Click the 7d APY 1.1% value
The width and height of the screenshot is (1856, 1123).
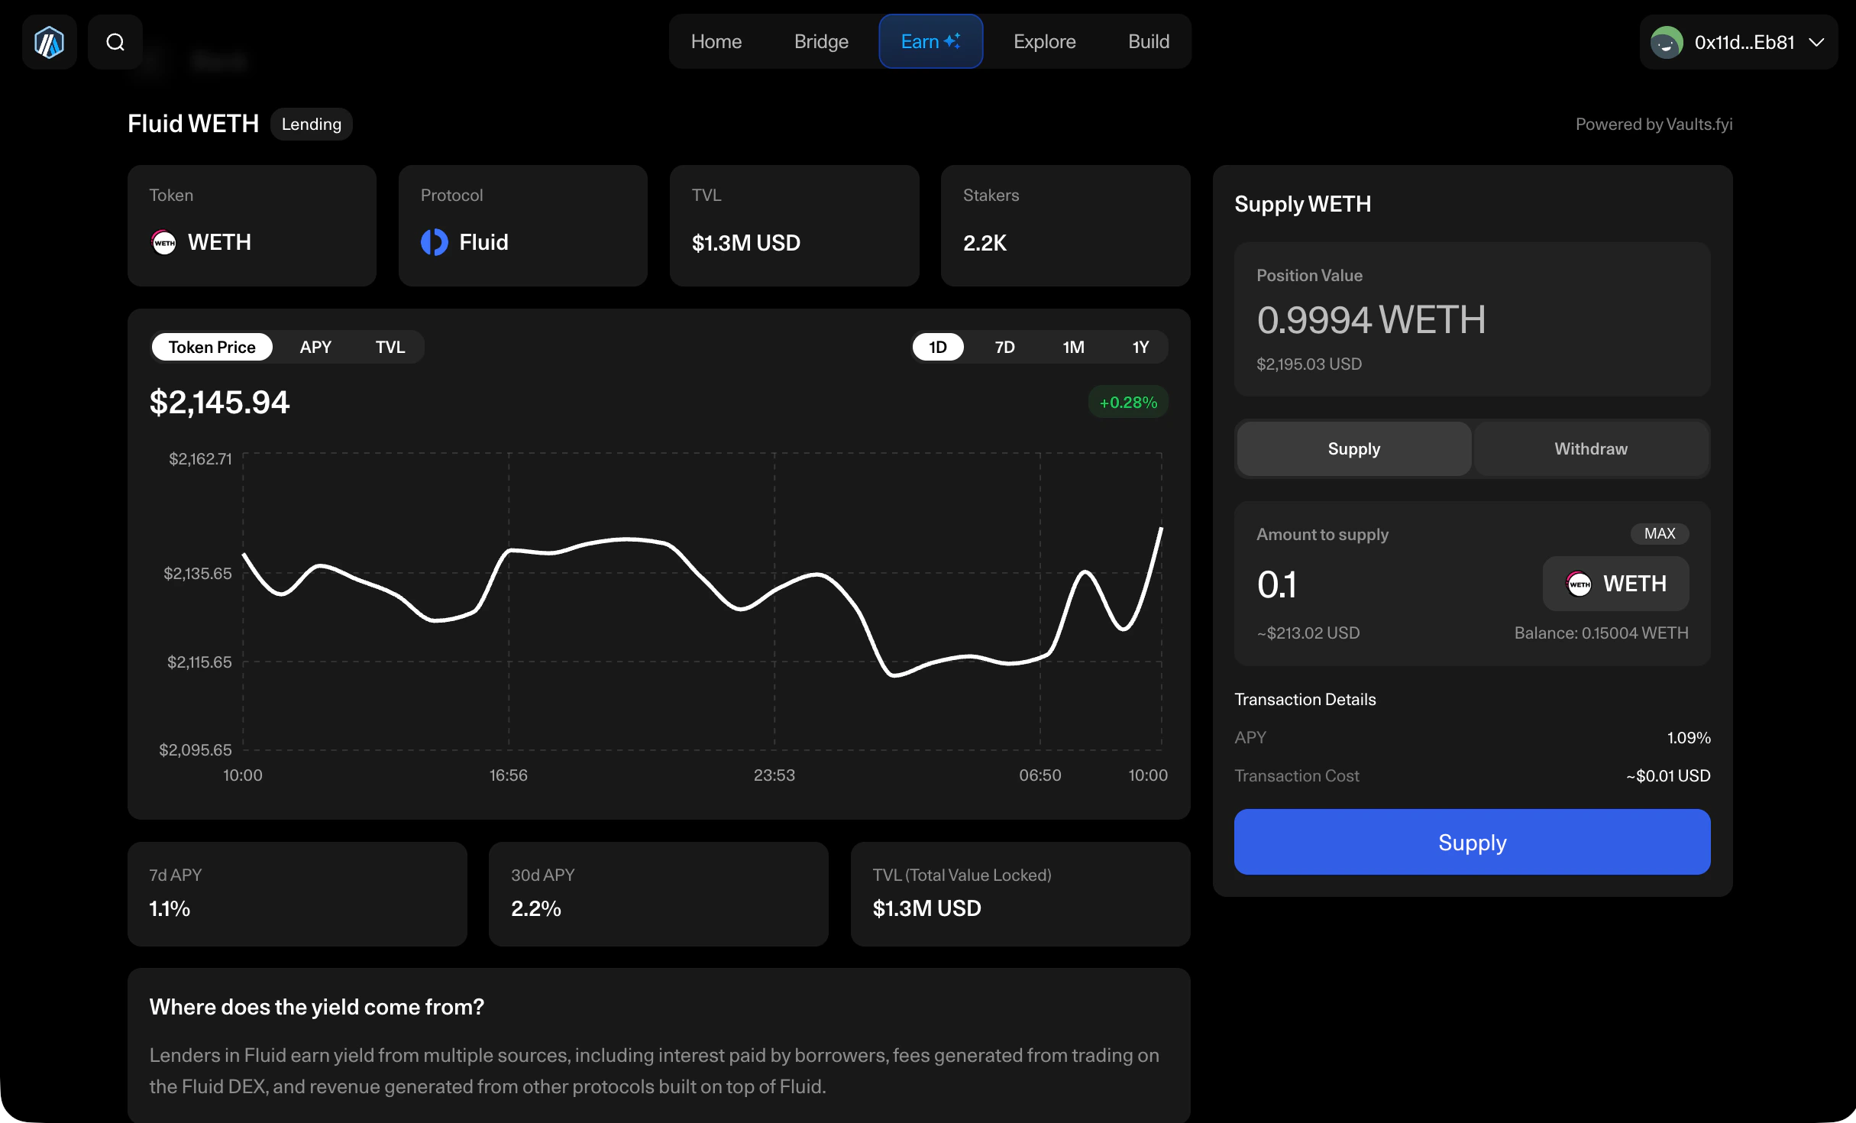170,908
